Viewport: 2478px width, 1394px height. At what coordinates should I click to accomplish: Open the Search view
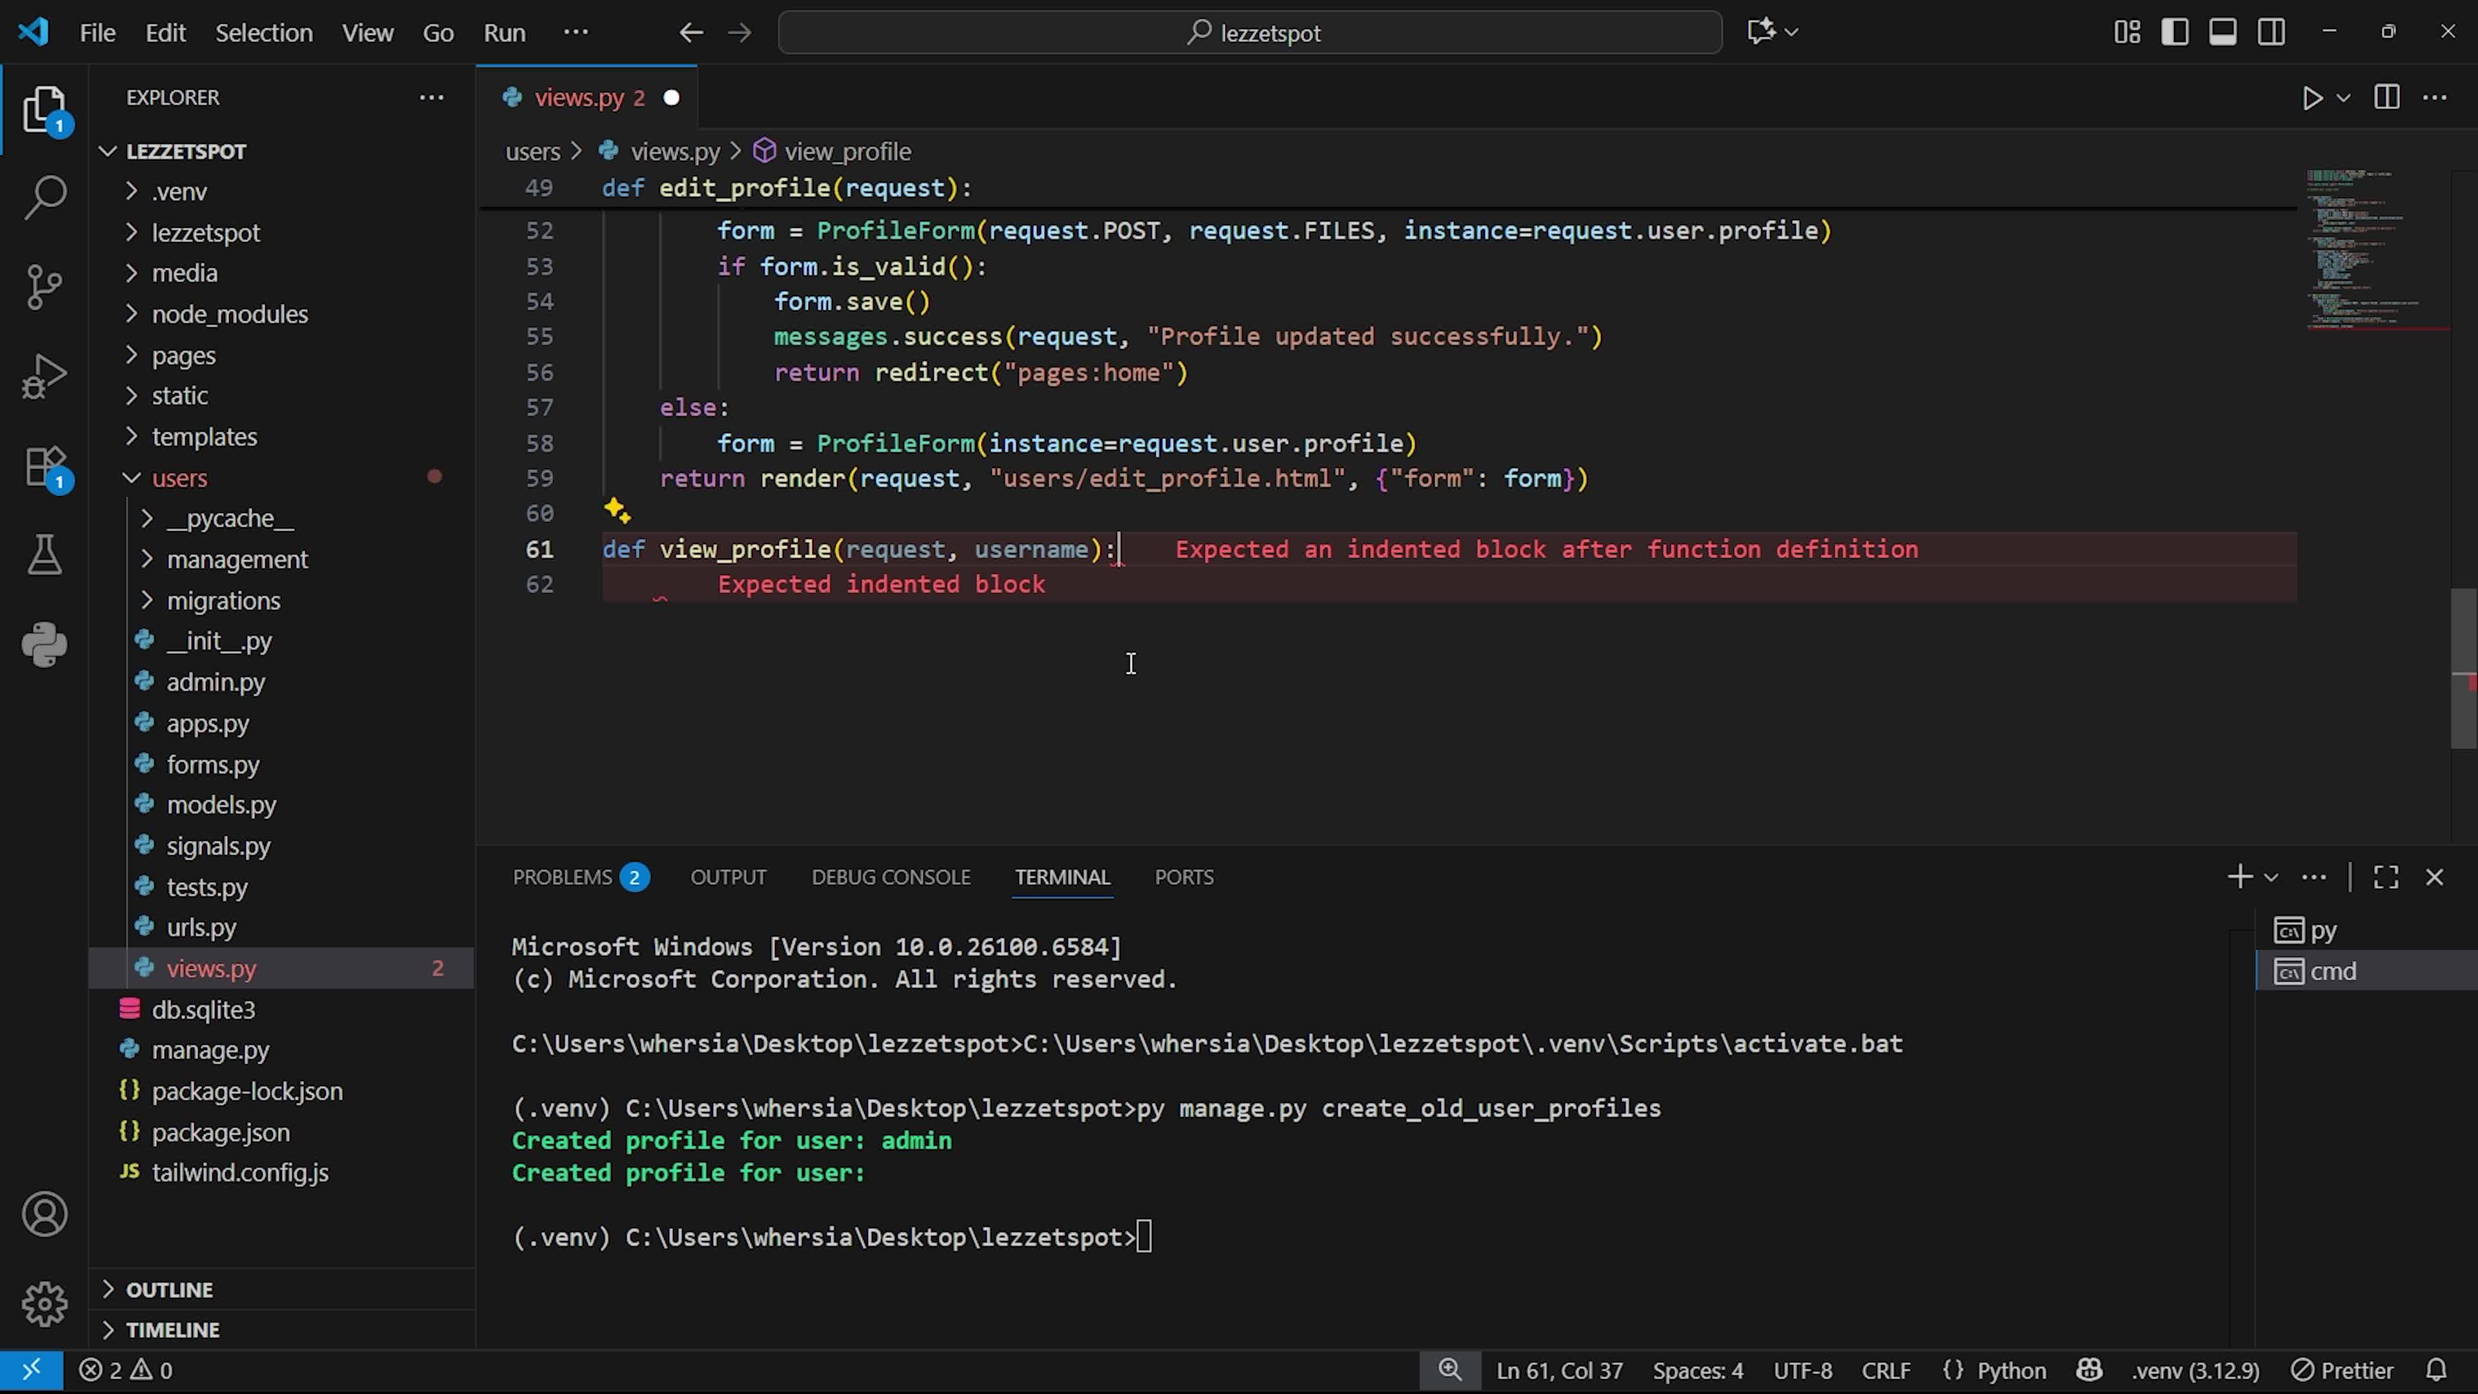pos(45,197)
